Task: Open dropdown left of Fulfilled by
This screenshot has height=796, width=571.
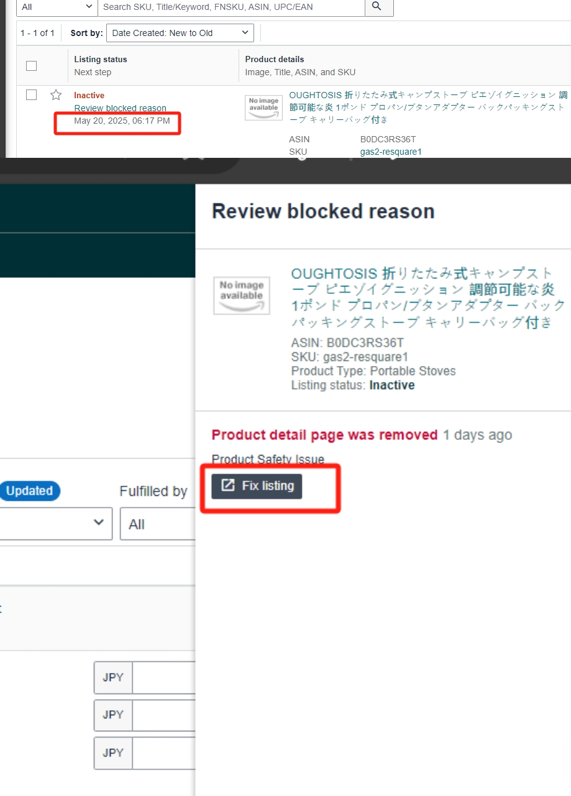Action: coord(56,523)
